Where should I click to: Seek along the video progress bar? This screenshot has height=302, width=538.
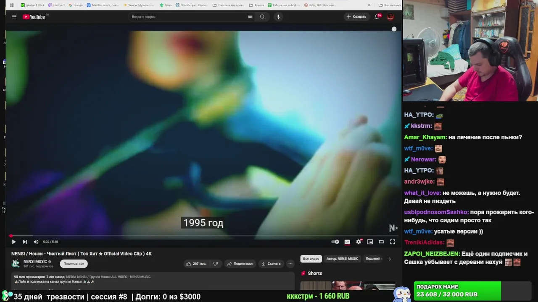pyautogui.click(x=203, y=236)
